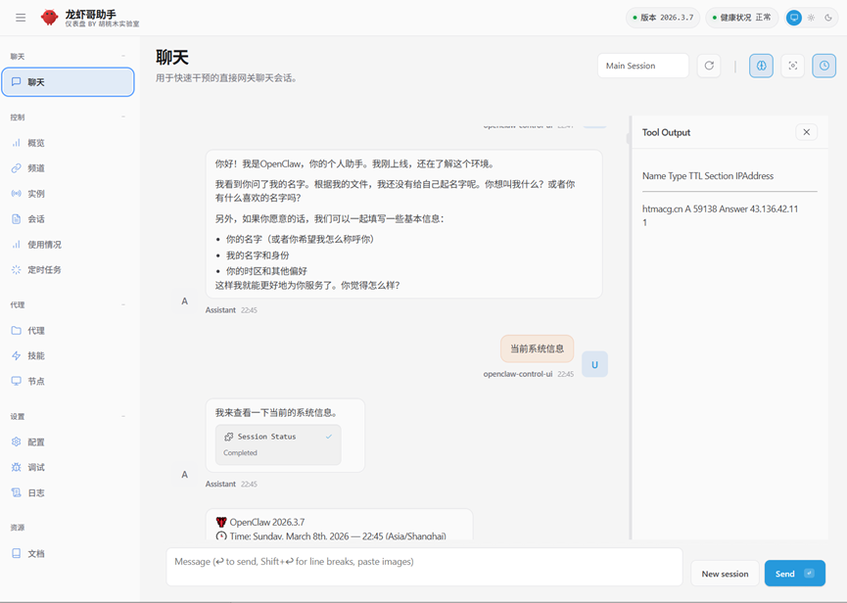Switch to light theme sun icon
This screenshot has height=603, width=847.
pos(811,18)
